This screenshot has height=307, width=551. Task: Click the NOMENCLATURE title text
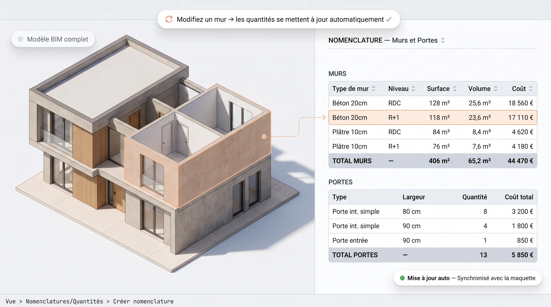click(355, 40)
